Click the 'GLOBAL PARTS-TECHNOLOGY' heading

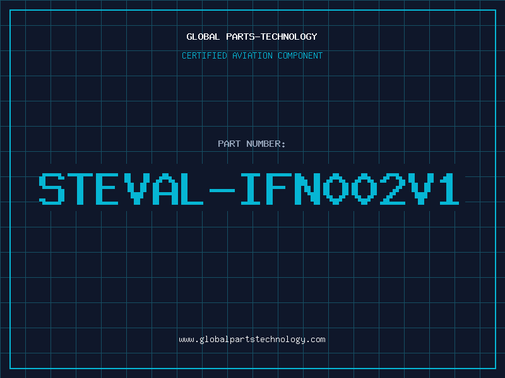(252, 37)
